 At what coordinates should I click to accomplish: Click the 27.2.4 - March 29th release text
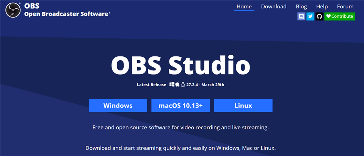click(205, 84)
